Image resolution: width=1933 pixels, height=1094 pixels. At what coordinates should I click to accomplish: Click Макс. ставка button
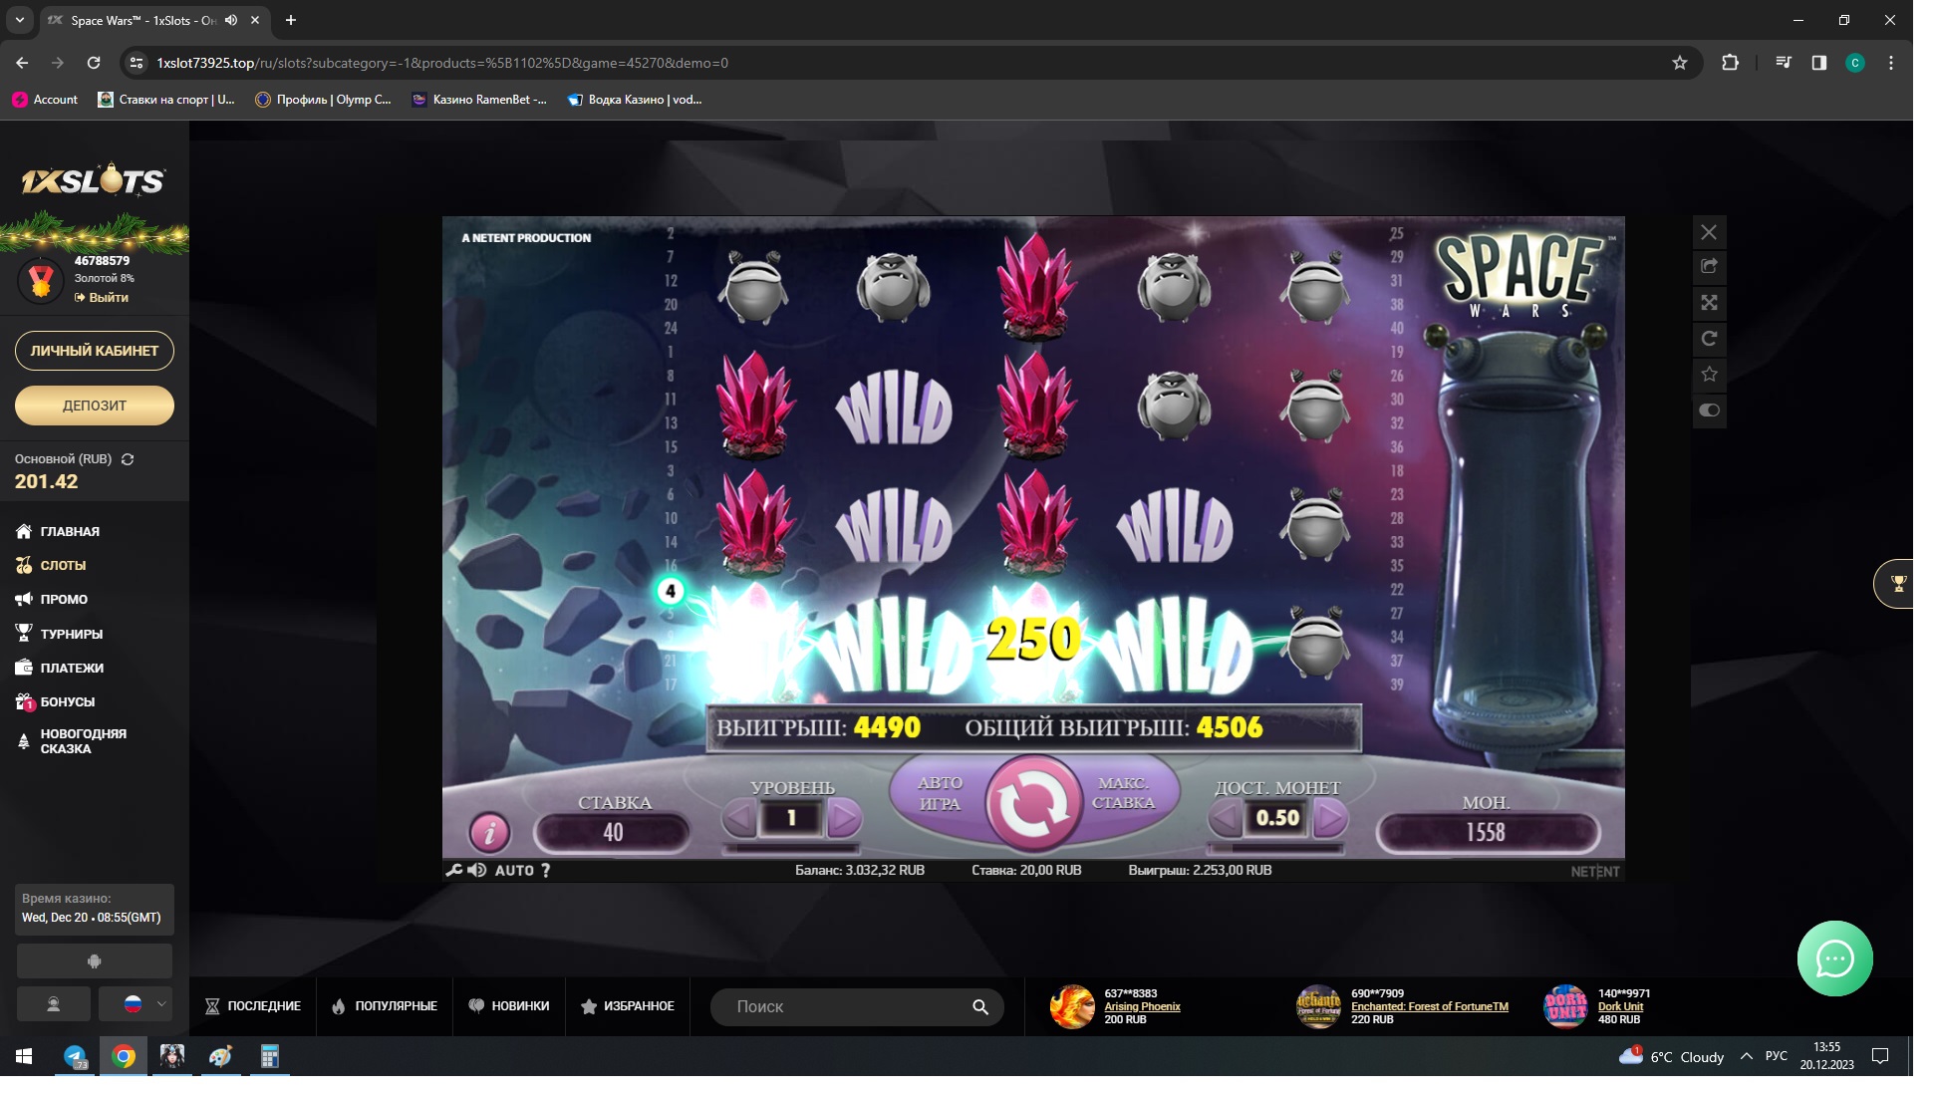click(1123, 793)
